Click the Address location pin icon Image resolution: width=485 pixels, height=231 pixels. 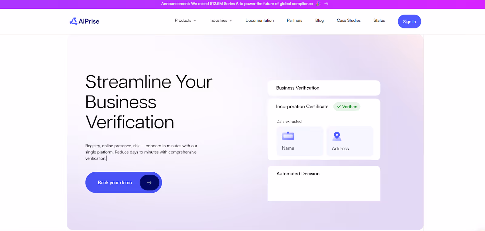pos(337,136)
